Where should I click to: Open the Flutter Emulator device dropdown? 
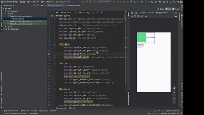[x=104, y=2]
